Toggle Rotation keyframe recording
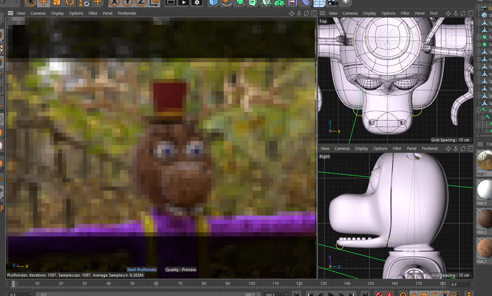Viewport: 492px width, 296px height. [x=435, y=294]
